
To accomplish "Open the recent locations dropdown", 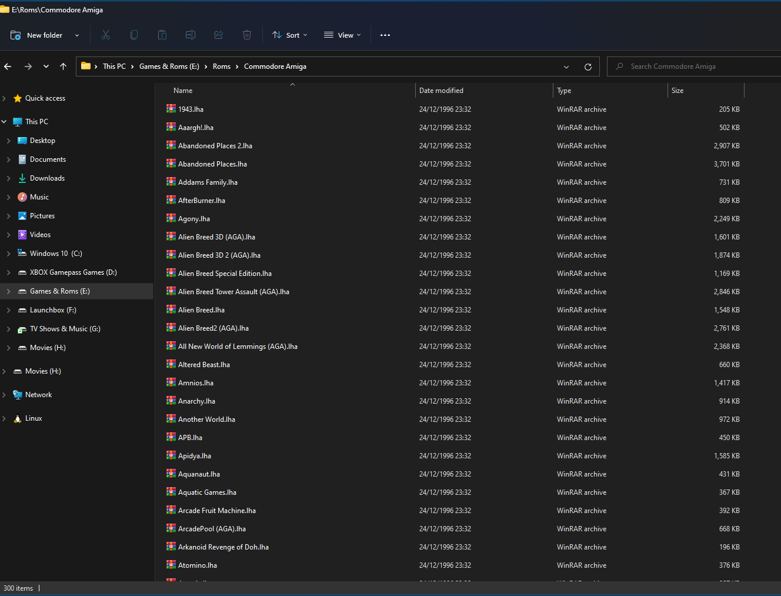I will (x=46, y=66).
